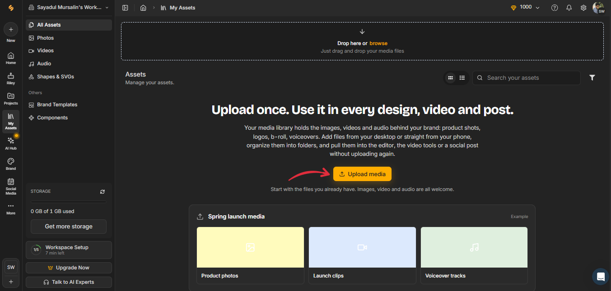Open Brand in the left rail
The width and height of the screenshot is (611, 291).
[x=11, y=164]
